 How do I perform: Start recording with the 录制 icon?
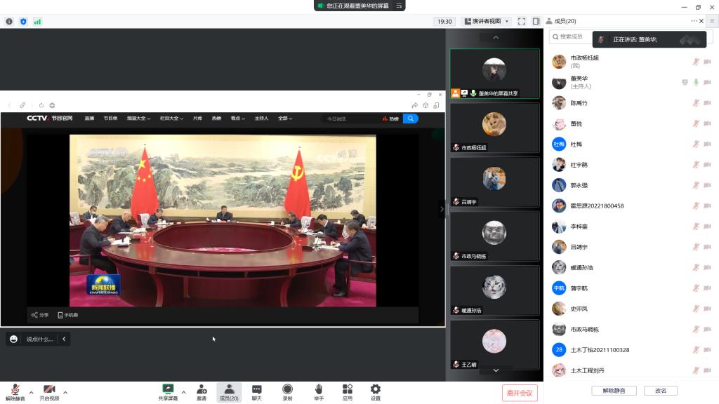[x=287, y=389]
